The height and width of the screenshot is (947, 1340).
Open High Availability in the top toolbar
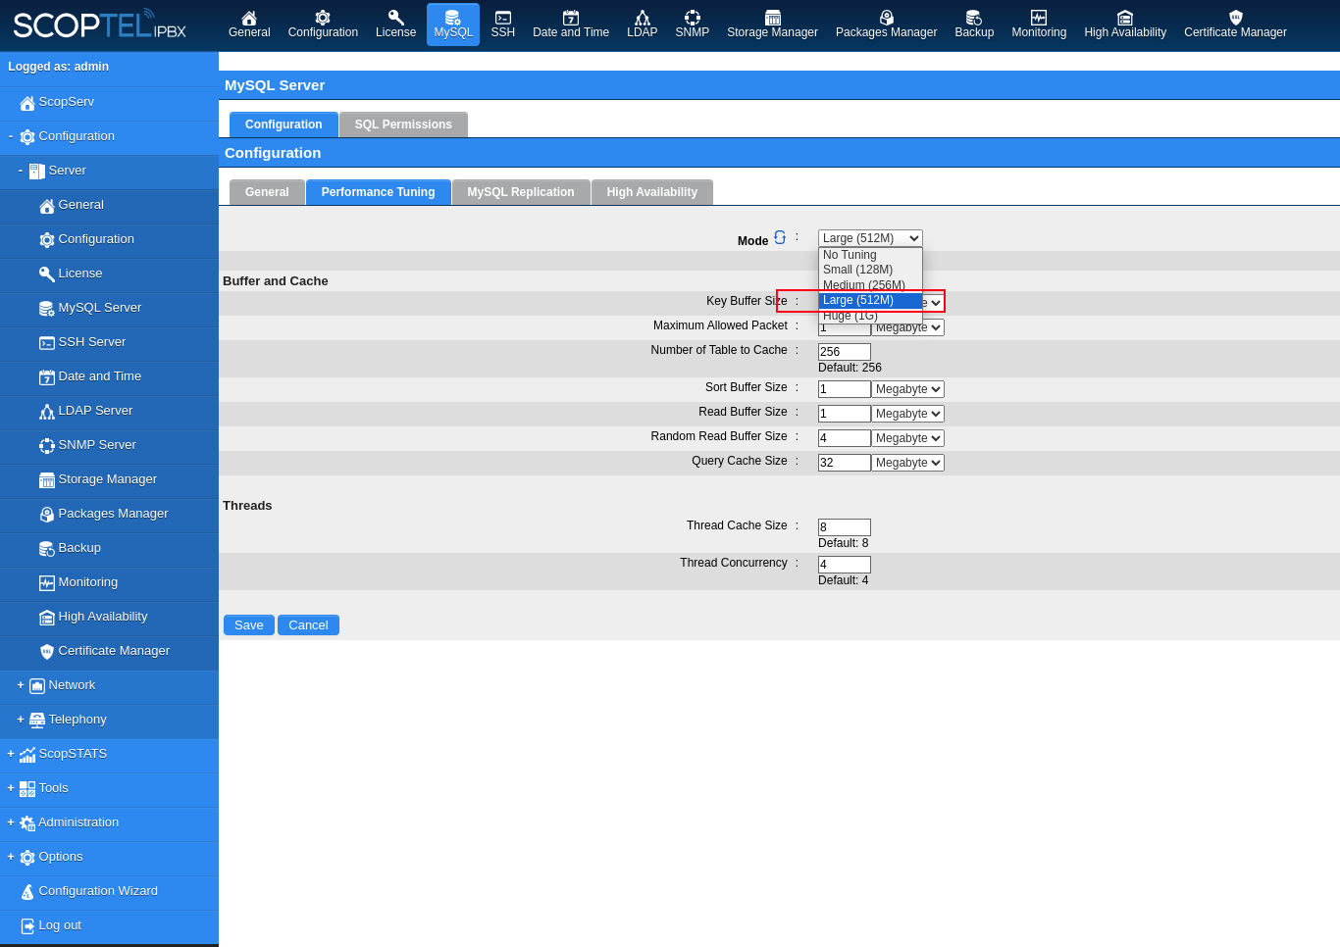tap(1125, 25)
